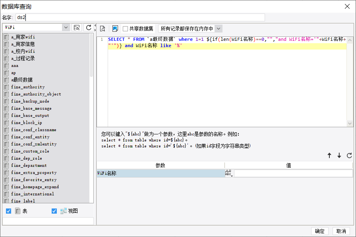Click the SQL editor scroll down arrow

(350, 124)
